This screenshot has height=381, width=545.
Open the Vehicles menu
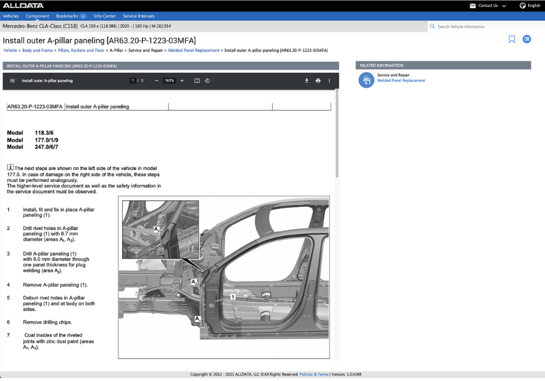tap(11, 16)
